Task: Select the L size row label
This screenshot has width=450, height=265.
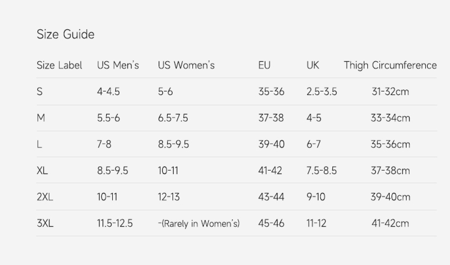Action: click(39, 144)
